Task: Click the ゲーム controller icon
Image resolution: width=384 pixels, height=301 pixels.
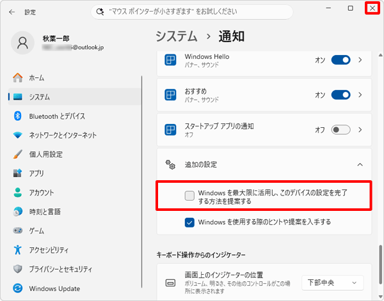Action: (x=18, y=231)
